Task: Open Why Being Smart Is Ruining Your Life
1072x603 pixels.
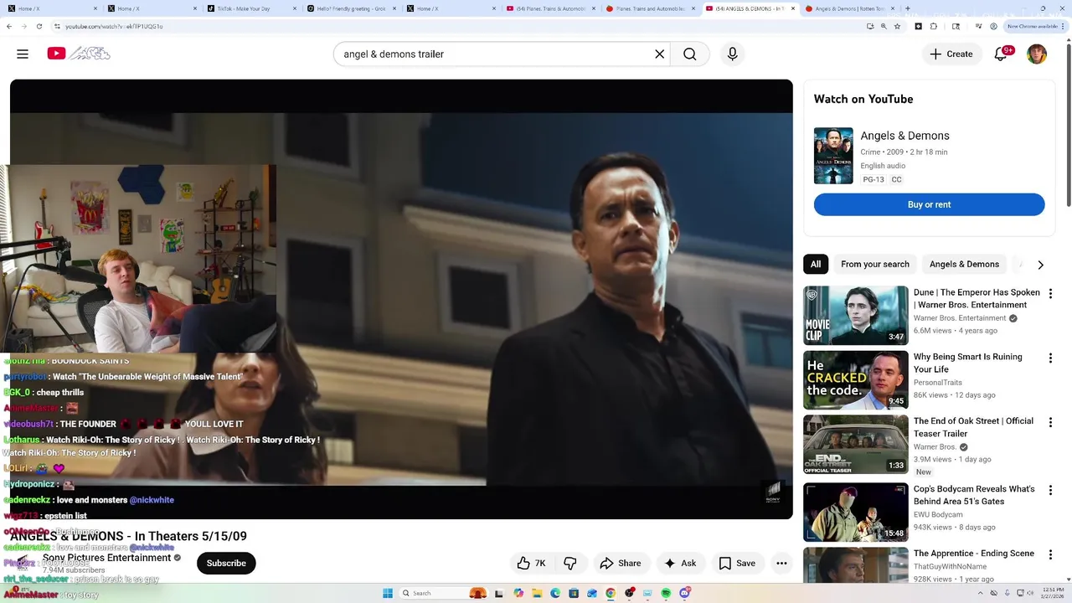Action: coord(967,363)
